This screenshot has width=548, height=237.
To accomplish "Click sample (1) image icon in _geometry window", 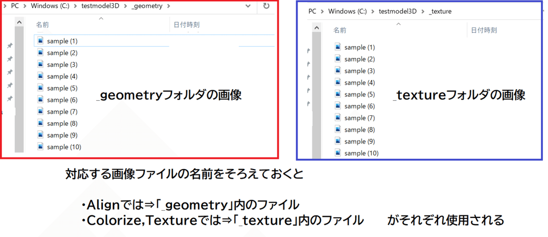I will point(41,41).
